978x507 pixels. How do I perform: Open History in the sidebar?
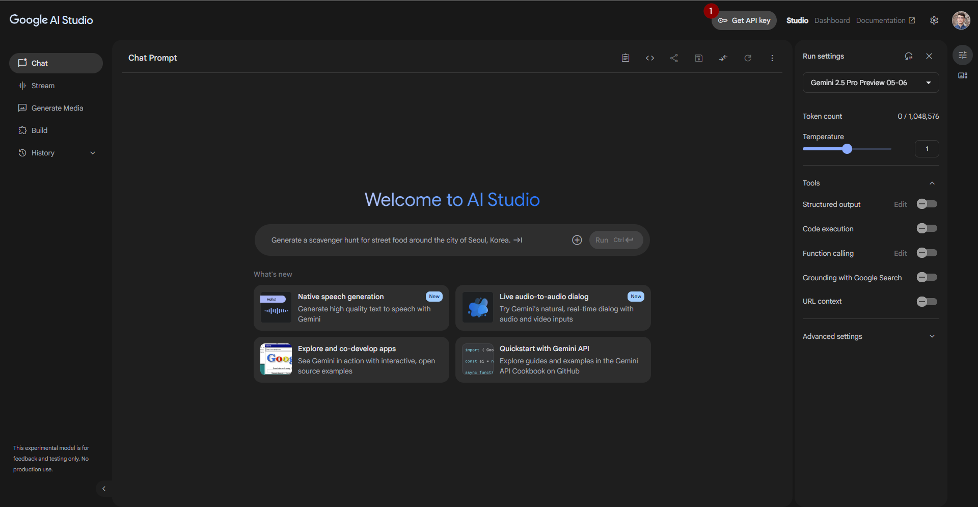pyautogui.click(x=56, y=153)
